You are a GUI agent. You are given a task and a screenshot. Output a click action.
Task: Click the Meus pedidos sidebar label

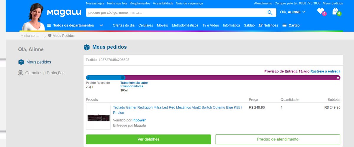click(39, 62)
